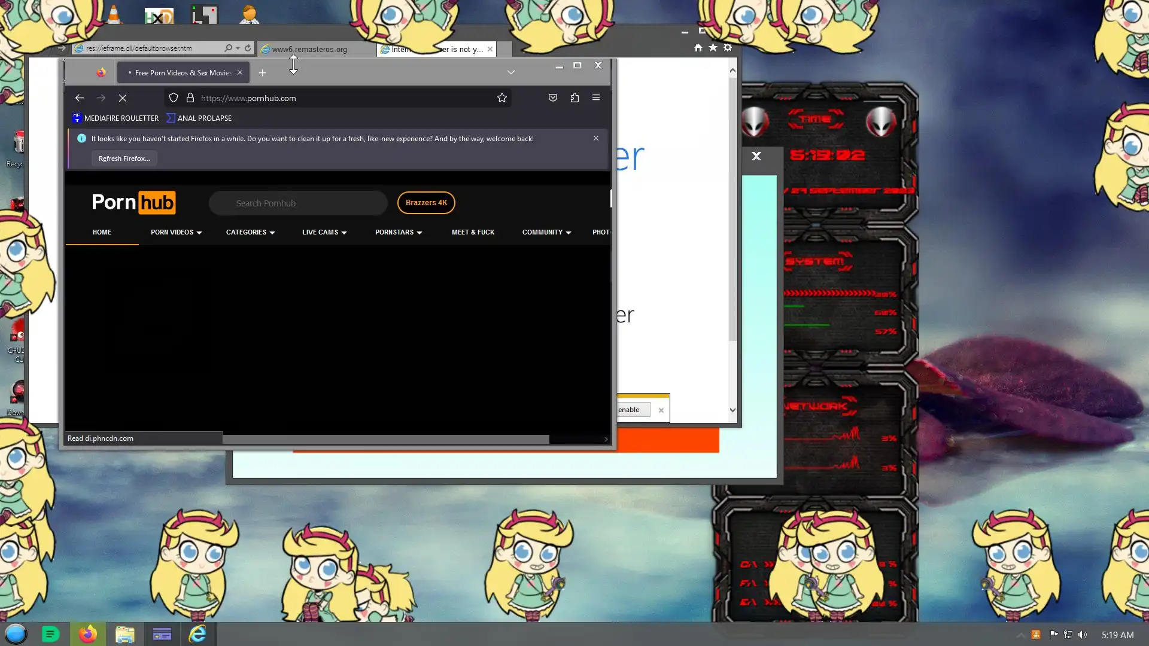Click Internet Explorer's home icon
This screenshot has height=646, width=1149.
pos(698,48)
